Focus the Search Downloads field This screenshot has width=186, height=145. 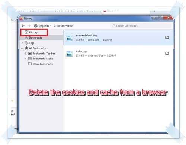(x=141, y=26)
